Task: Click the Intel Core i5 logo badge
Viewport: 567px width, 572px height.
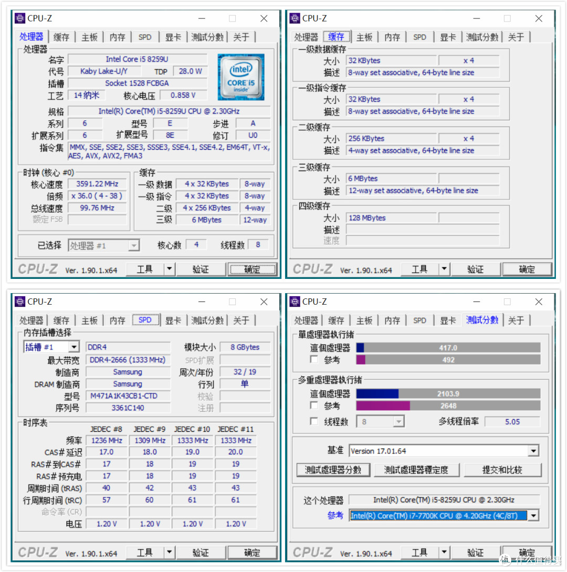Action: click(241, 77)
